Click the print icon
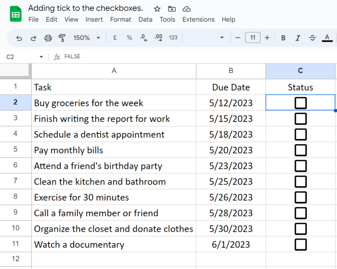Screen dimensions: 337x269 [48, 38]
